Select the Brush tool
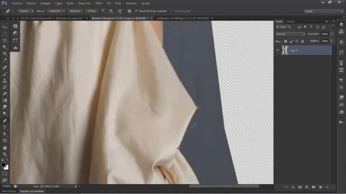The image size is (346, 194). pyautogui.click(x=5, y=74)
